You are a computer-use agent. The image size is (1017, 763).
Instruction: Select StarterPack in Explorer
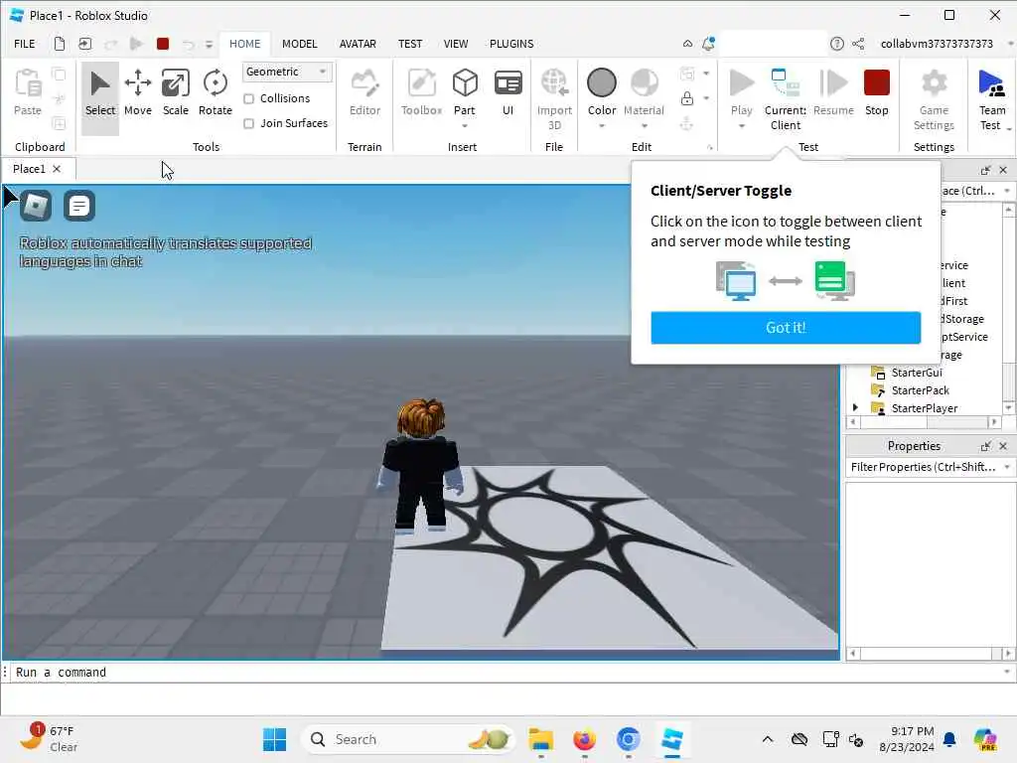(x=920, y=389)
